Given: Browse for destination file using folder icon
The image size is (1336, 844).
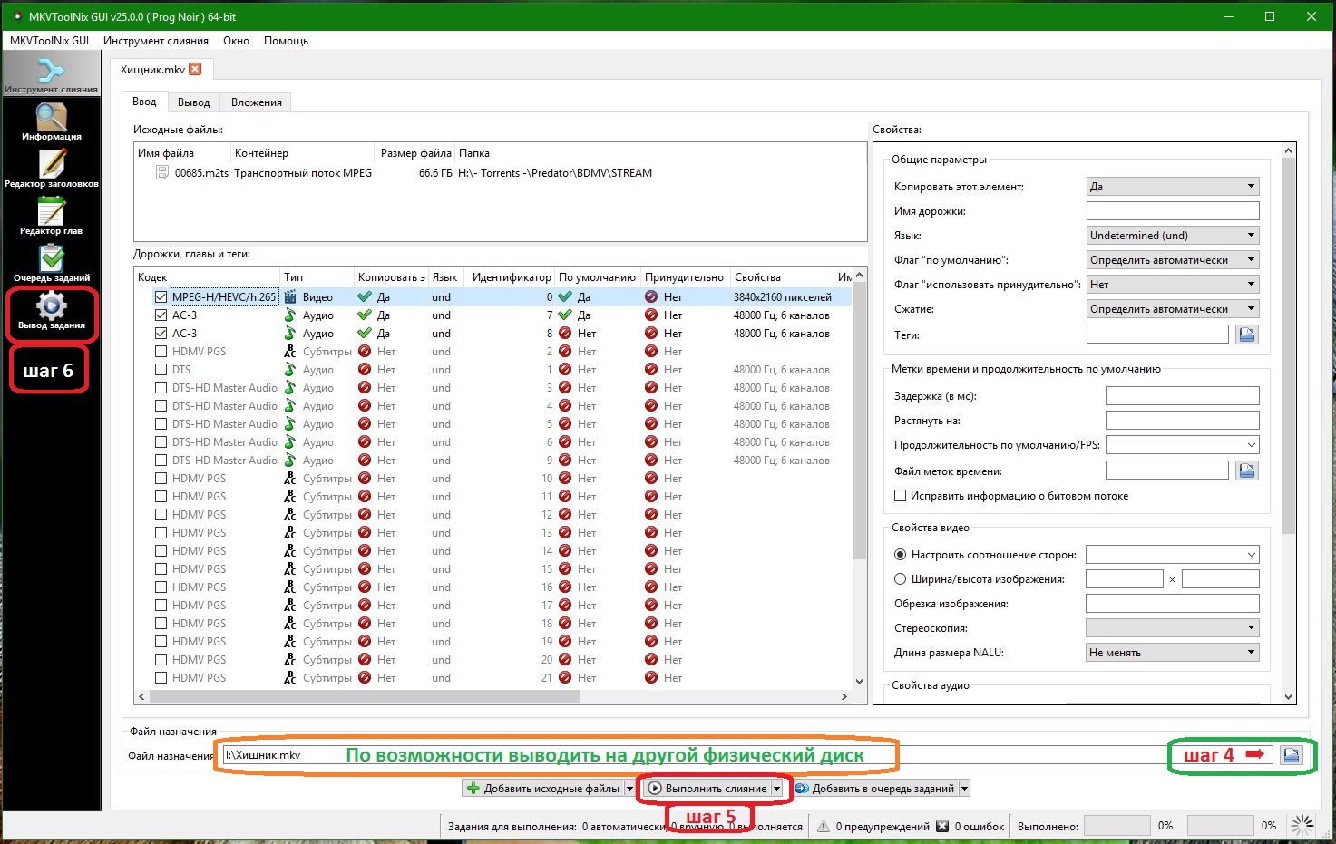Looking at the screenshot, I should (1292, 755).
